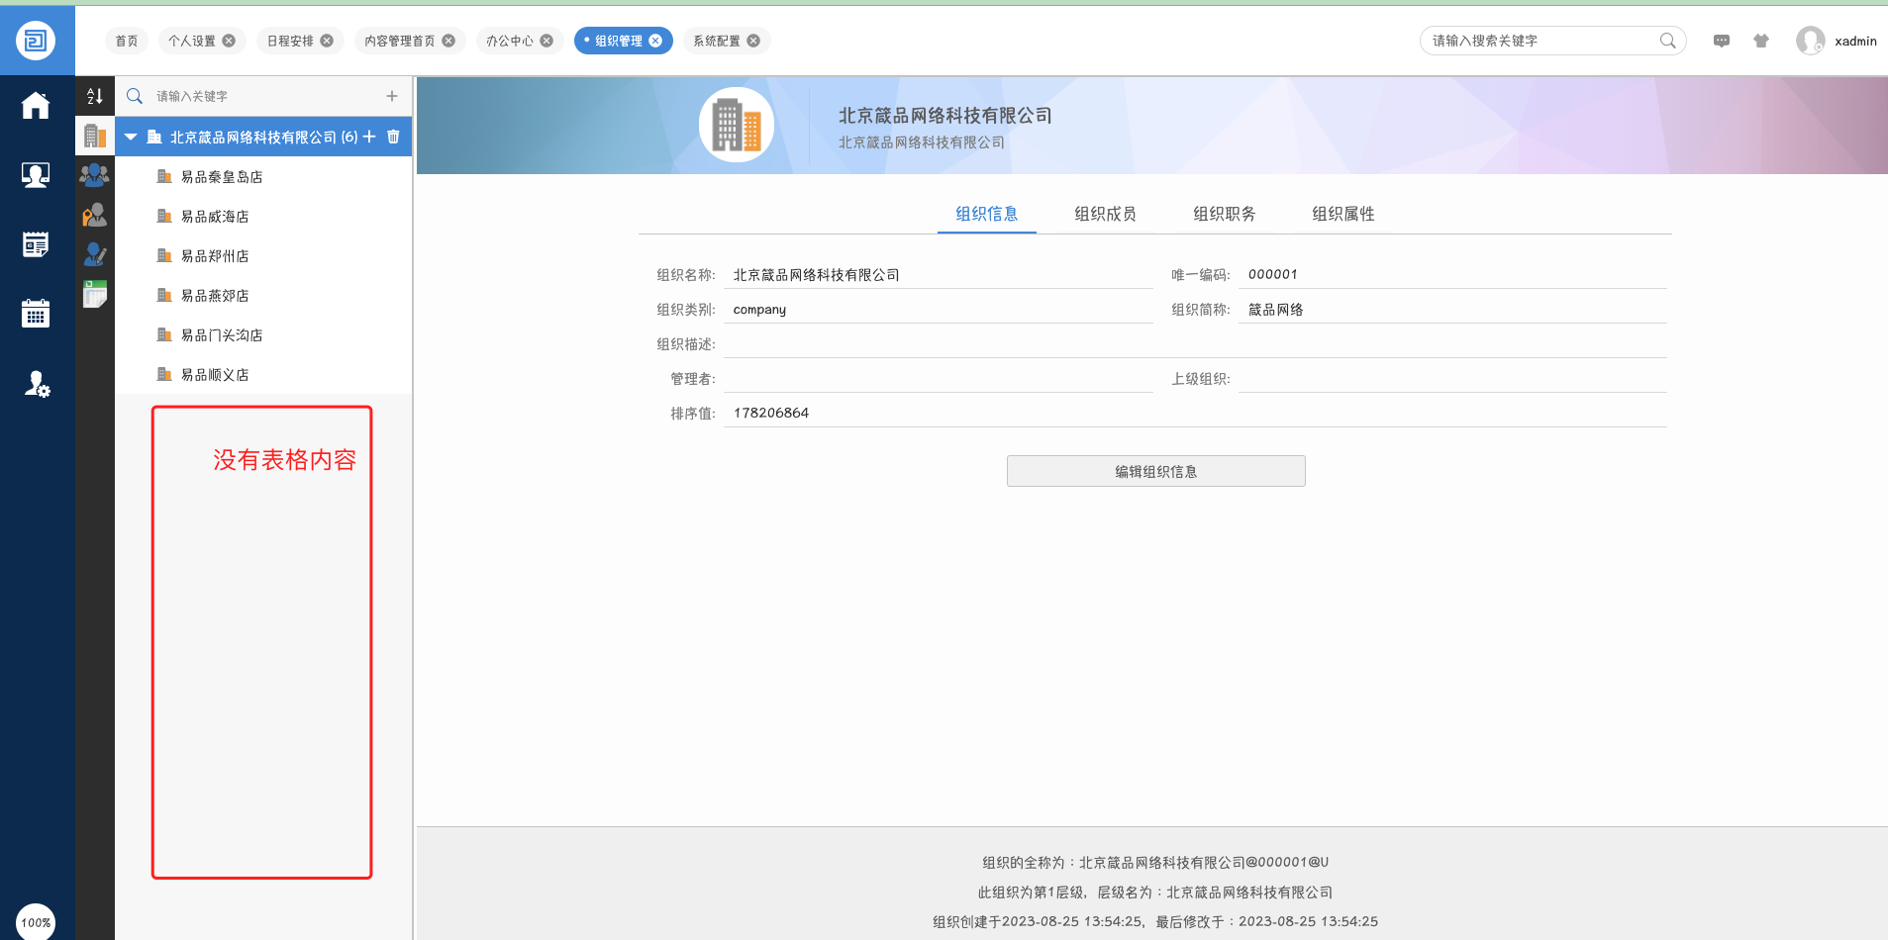Click the A-Z sort icon
1888x940 pixels.
(x=95, y=96)
